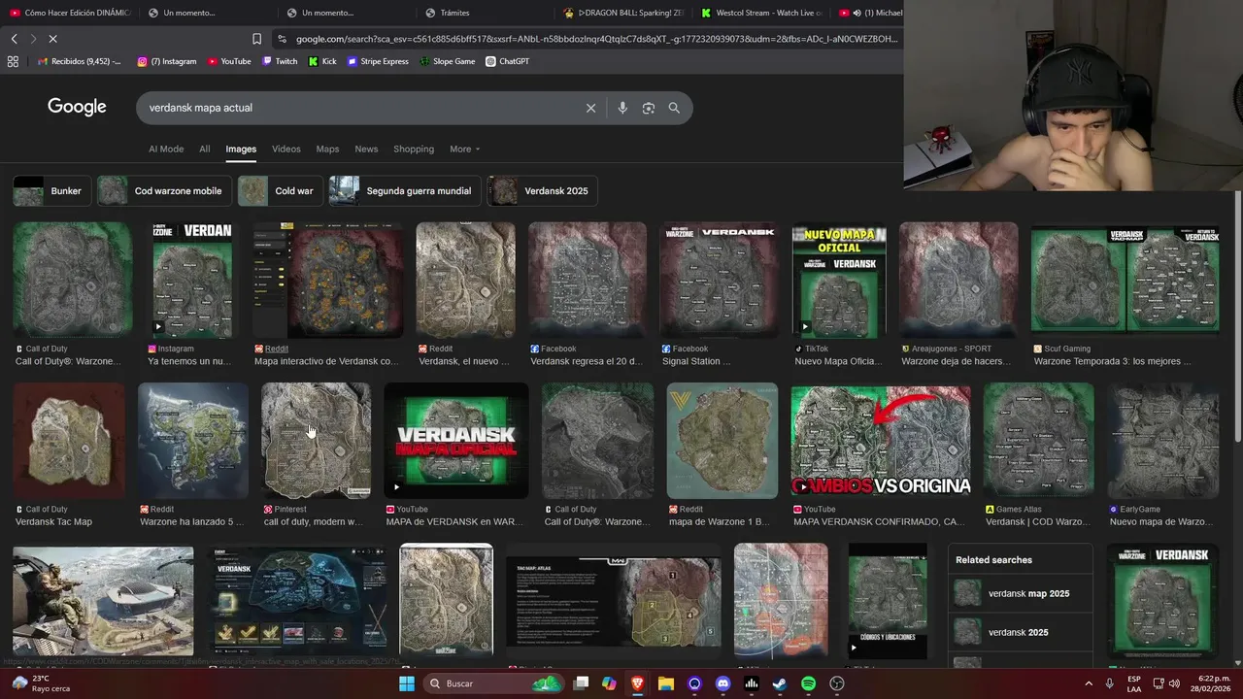Open the Stripe Express bookmark
Image resolution: width=1243 pixels, height=699 pixels.
[378, 61]
